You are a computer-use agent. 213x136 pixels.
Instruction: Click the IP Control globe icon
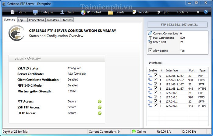pos(83,12)
